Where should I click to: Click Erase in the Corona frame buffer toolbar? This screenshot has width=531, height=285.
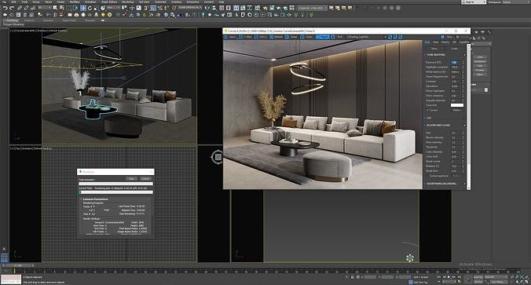(292, 37)
